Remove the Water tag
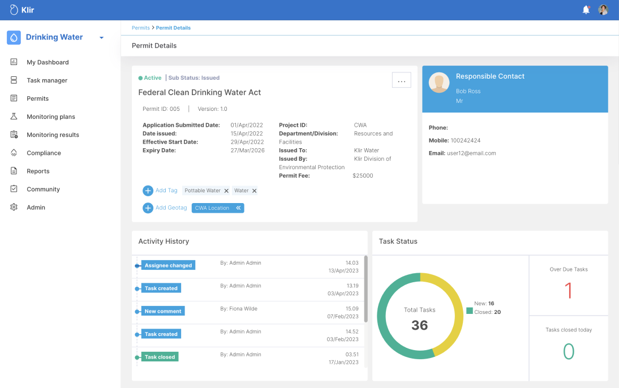The width and height of the screenshot is (619, 388). click(x=254, y=191)
